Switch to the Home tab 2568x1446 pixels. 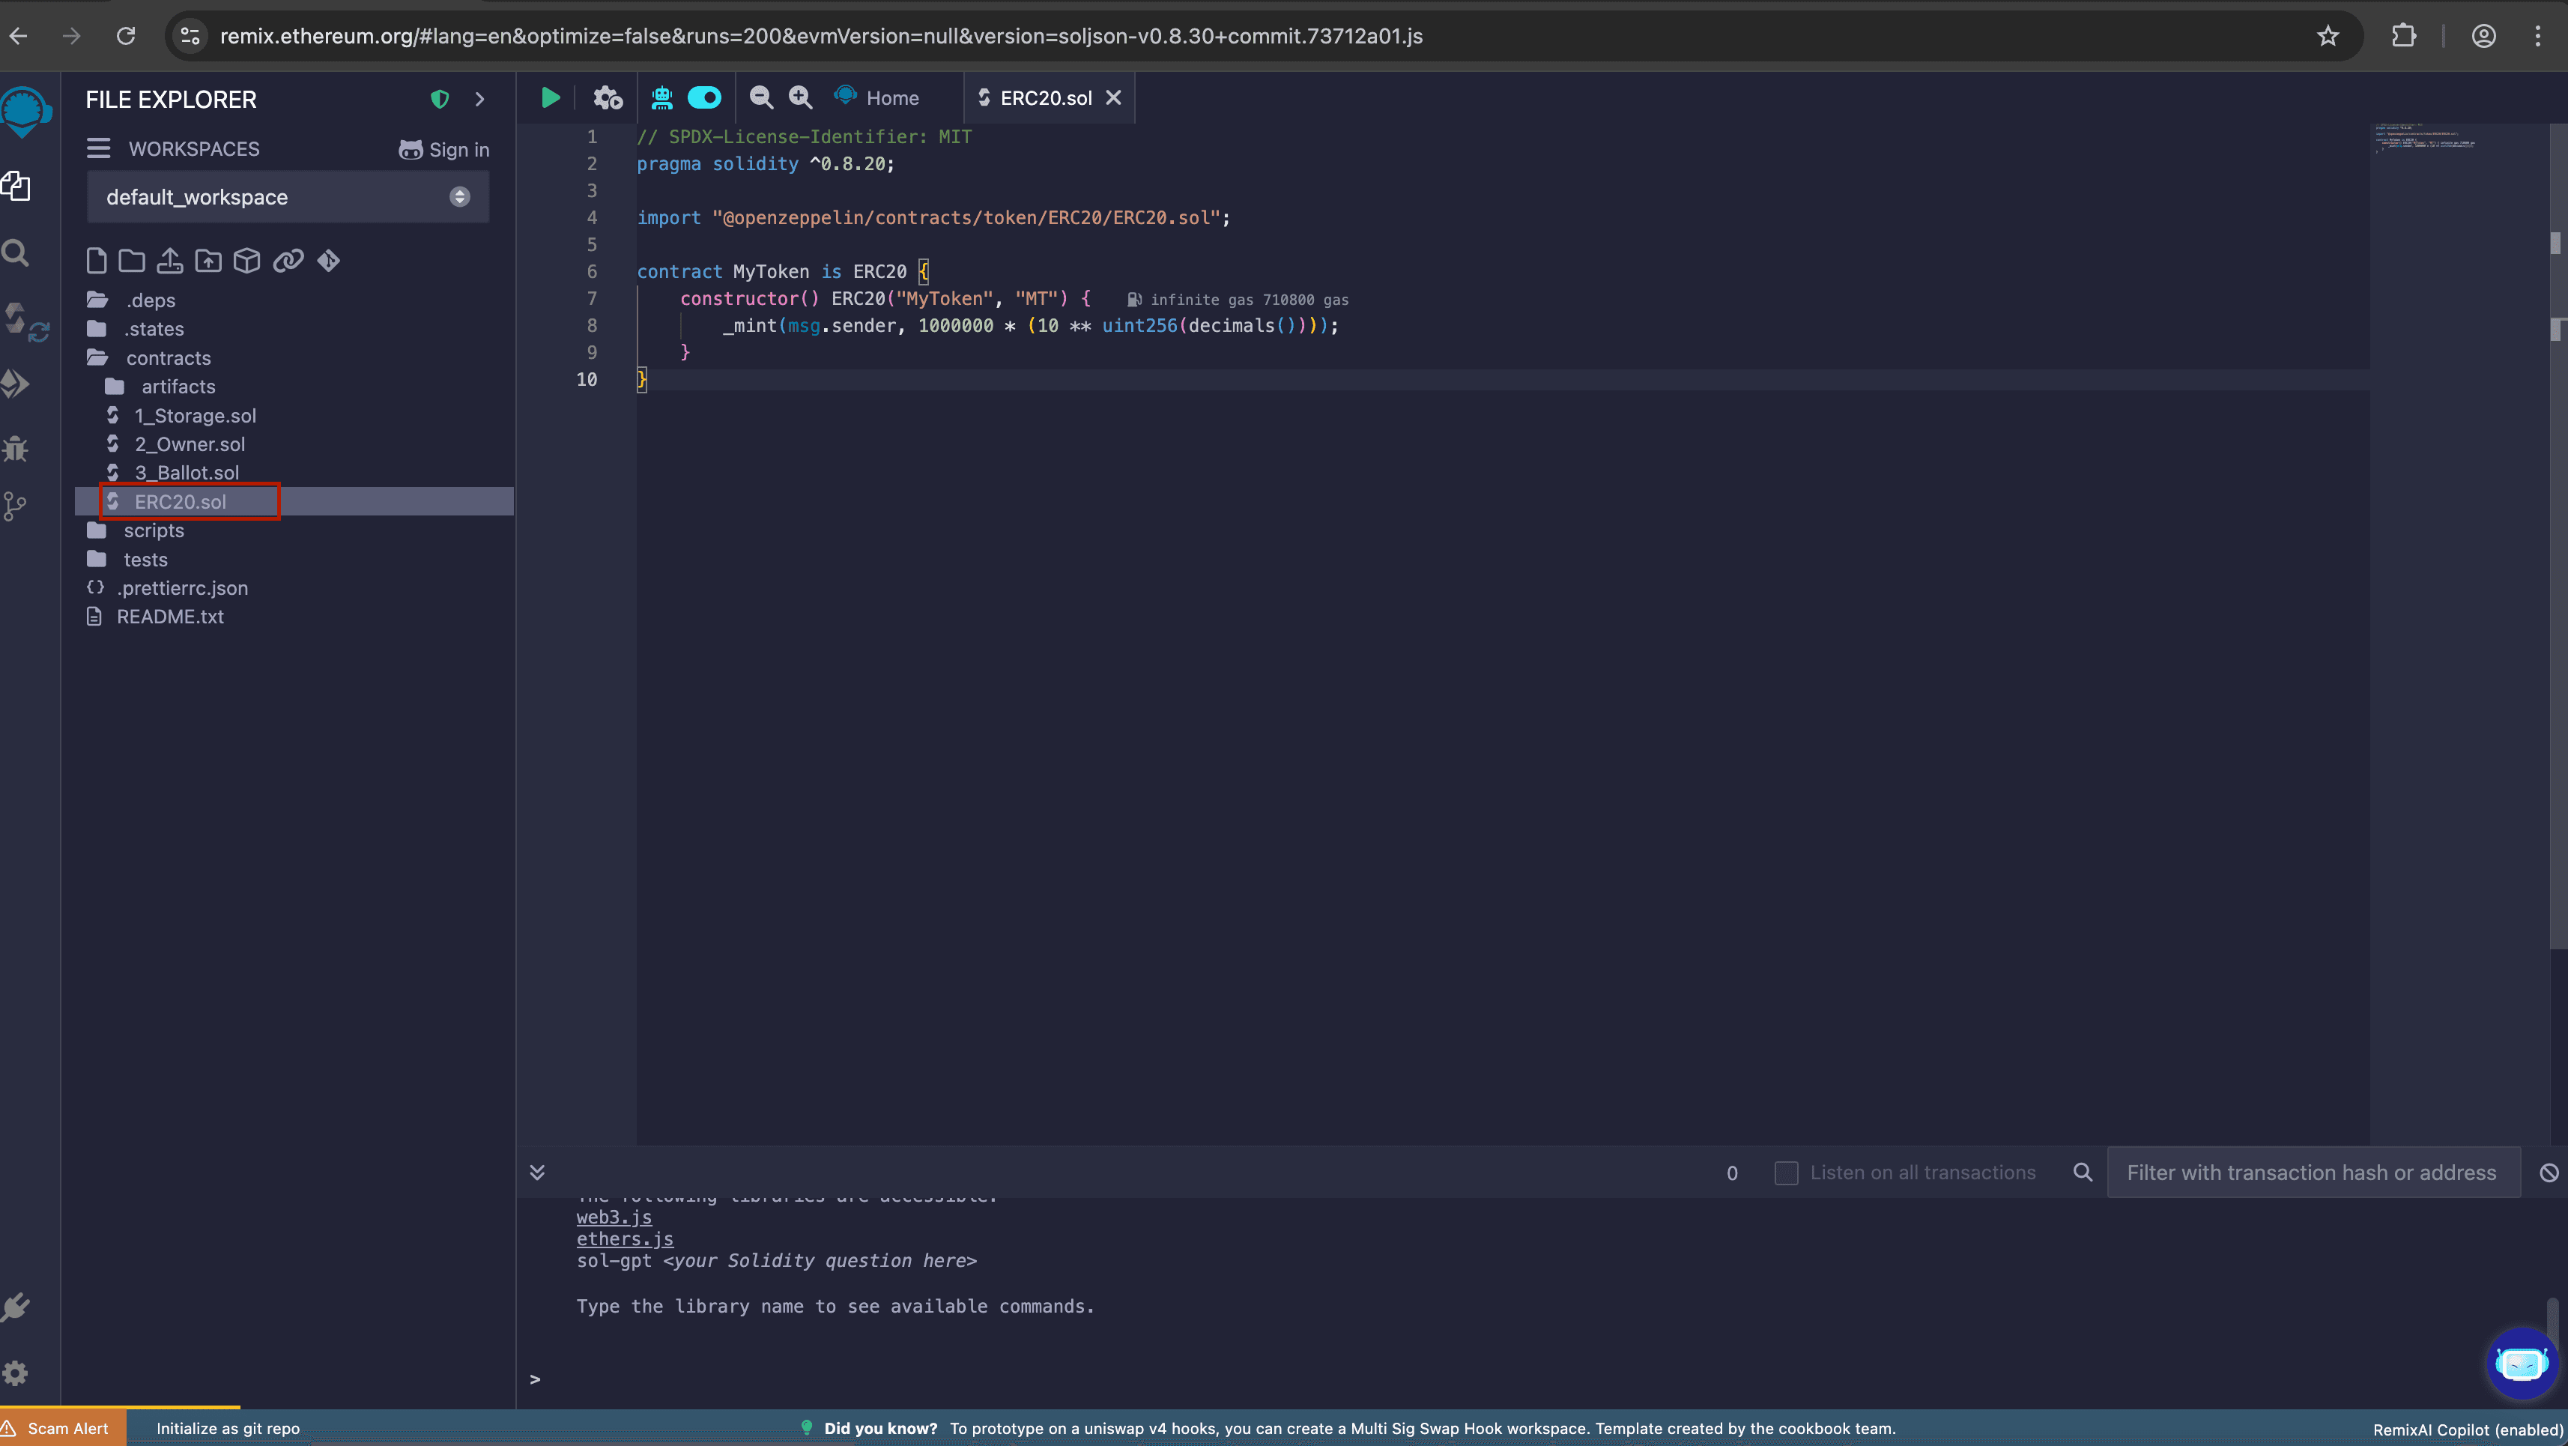point(877,97)
